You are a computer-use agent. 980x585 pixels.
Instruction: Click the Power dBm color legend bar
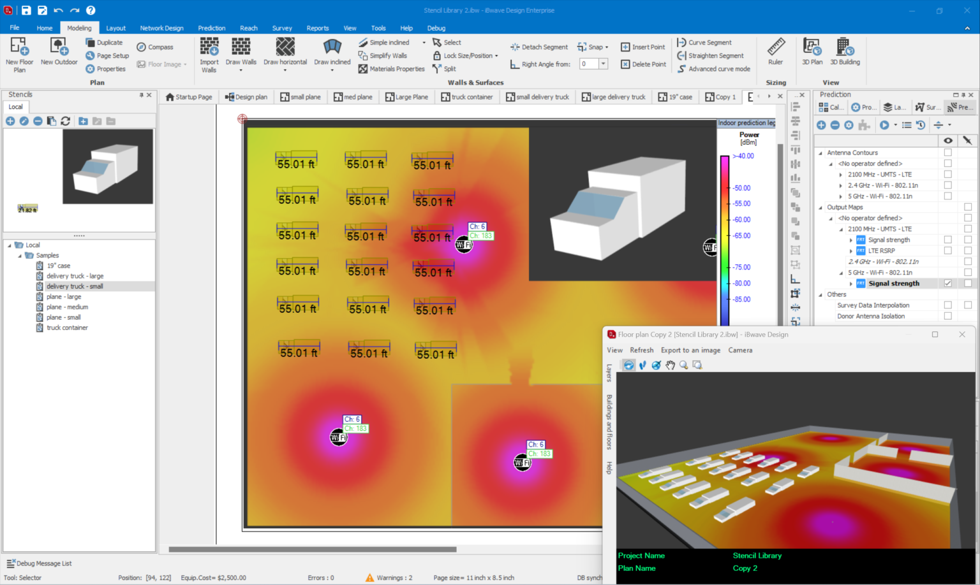pos(724,229)
